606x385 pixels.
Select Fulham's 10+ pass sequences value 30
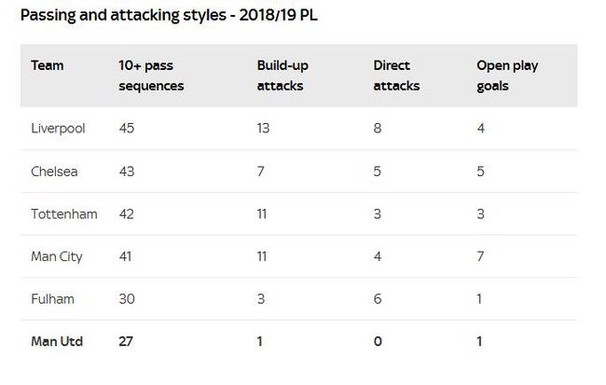[x=128, y=299]
